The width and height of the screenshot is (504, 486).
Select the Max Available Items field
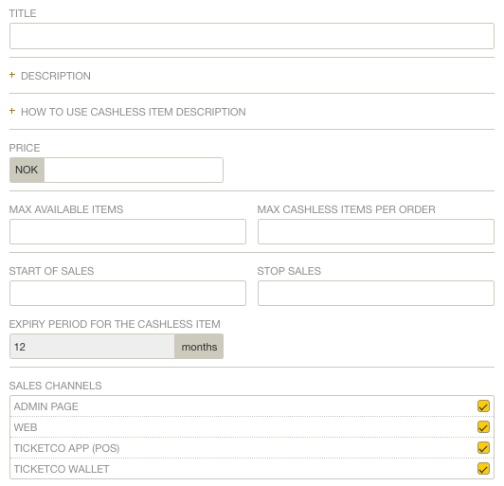coord(128,231)
